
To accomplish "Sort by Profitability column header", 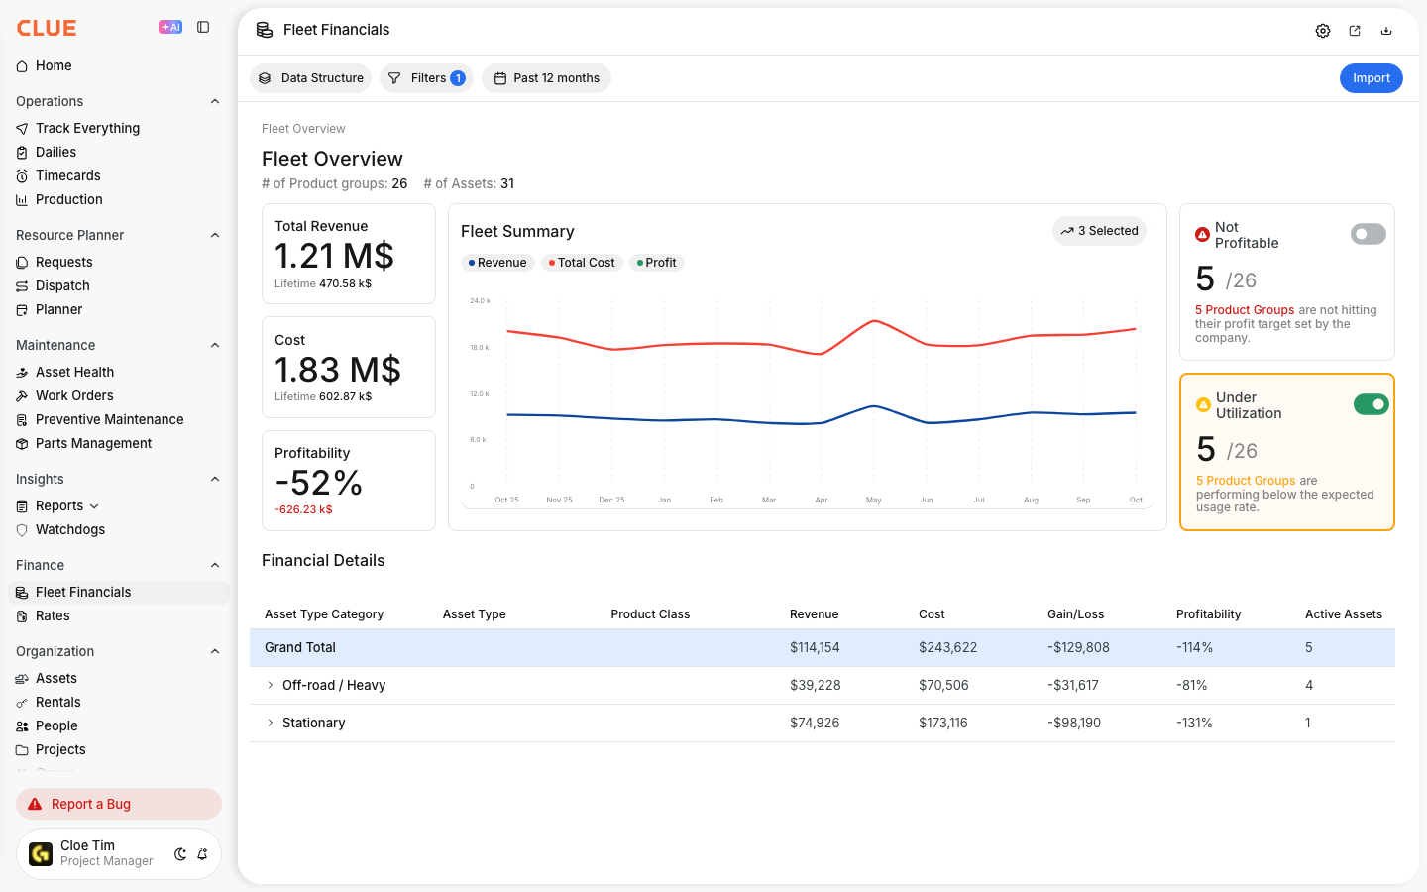I will click(x=1208, y=614).
